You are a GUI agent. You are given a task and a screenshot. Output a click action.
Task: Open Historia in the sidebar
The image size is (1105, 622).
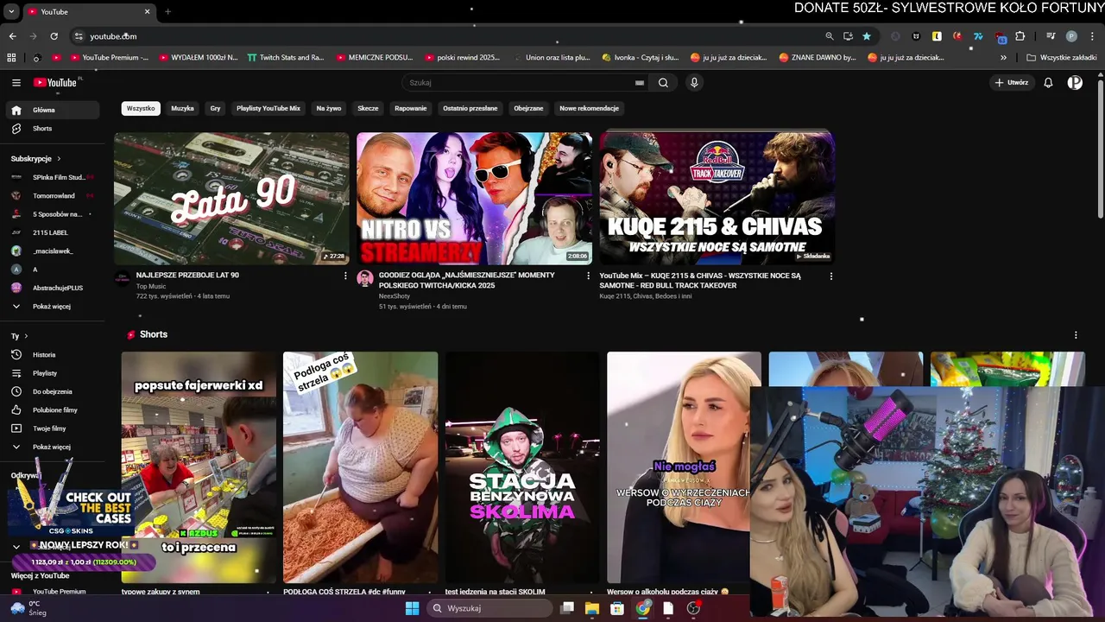pyautogui.click(x=53, y=355)
